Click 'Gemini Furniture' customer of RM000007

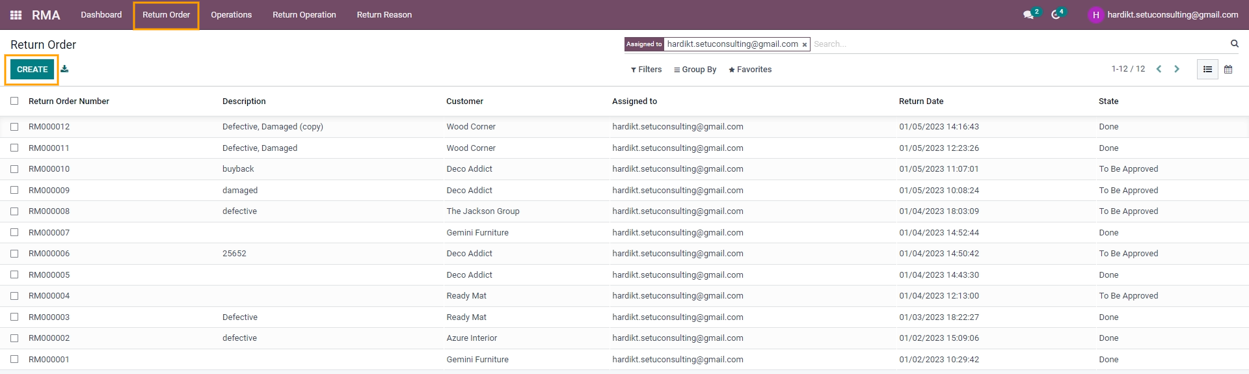(x=477, y=232)
